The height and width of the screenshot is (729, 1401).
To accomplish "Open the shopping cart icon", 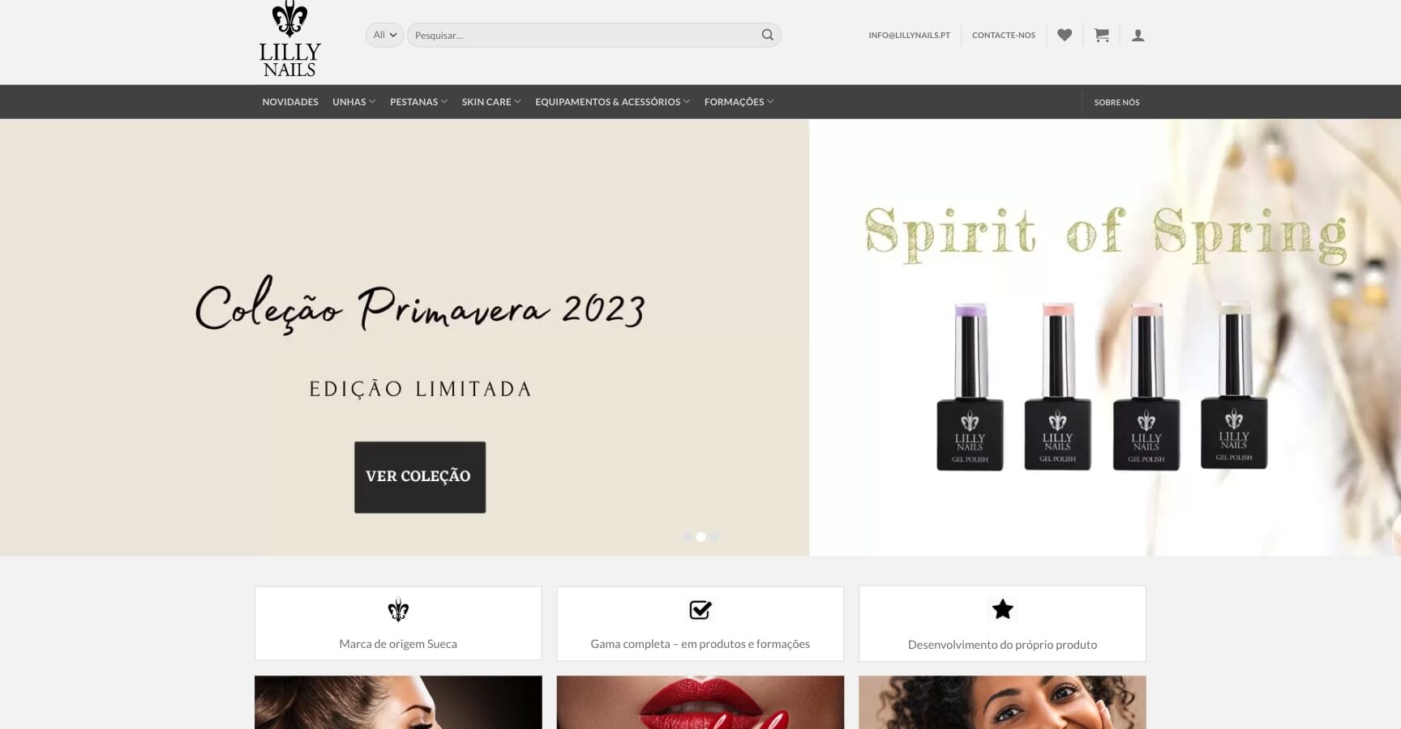I will (x=1101, y=35).
